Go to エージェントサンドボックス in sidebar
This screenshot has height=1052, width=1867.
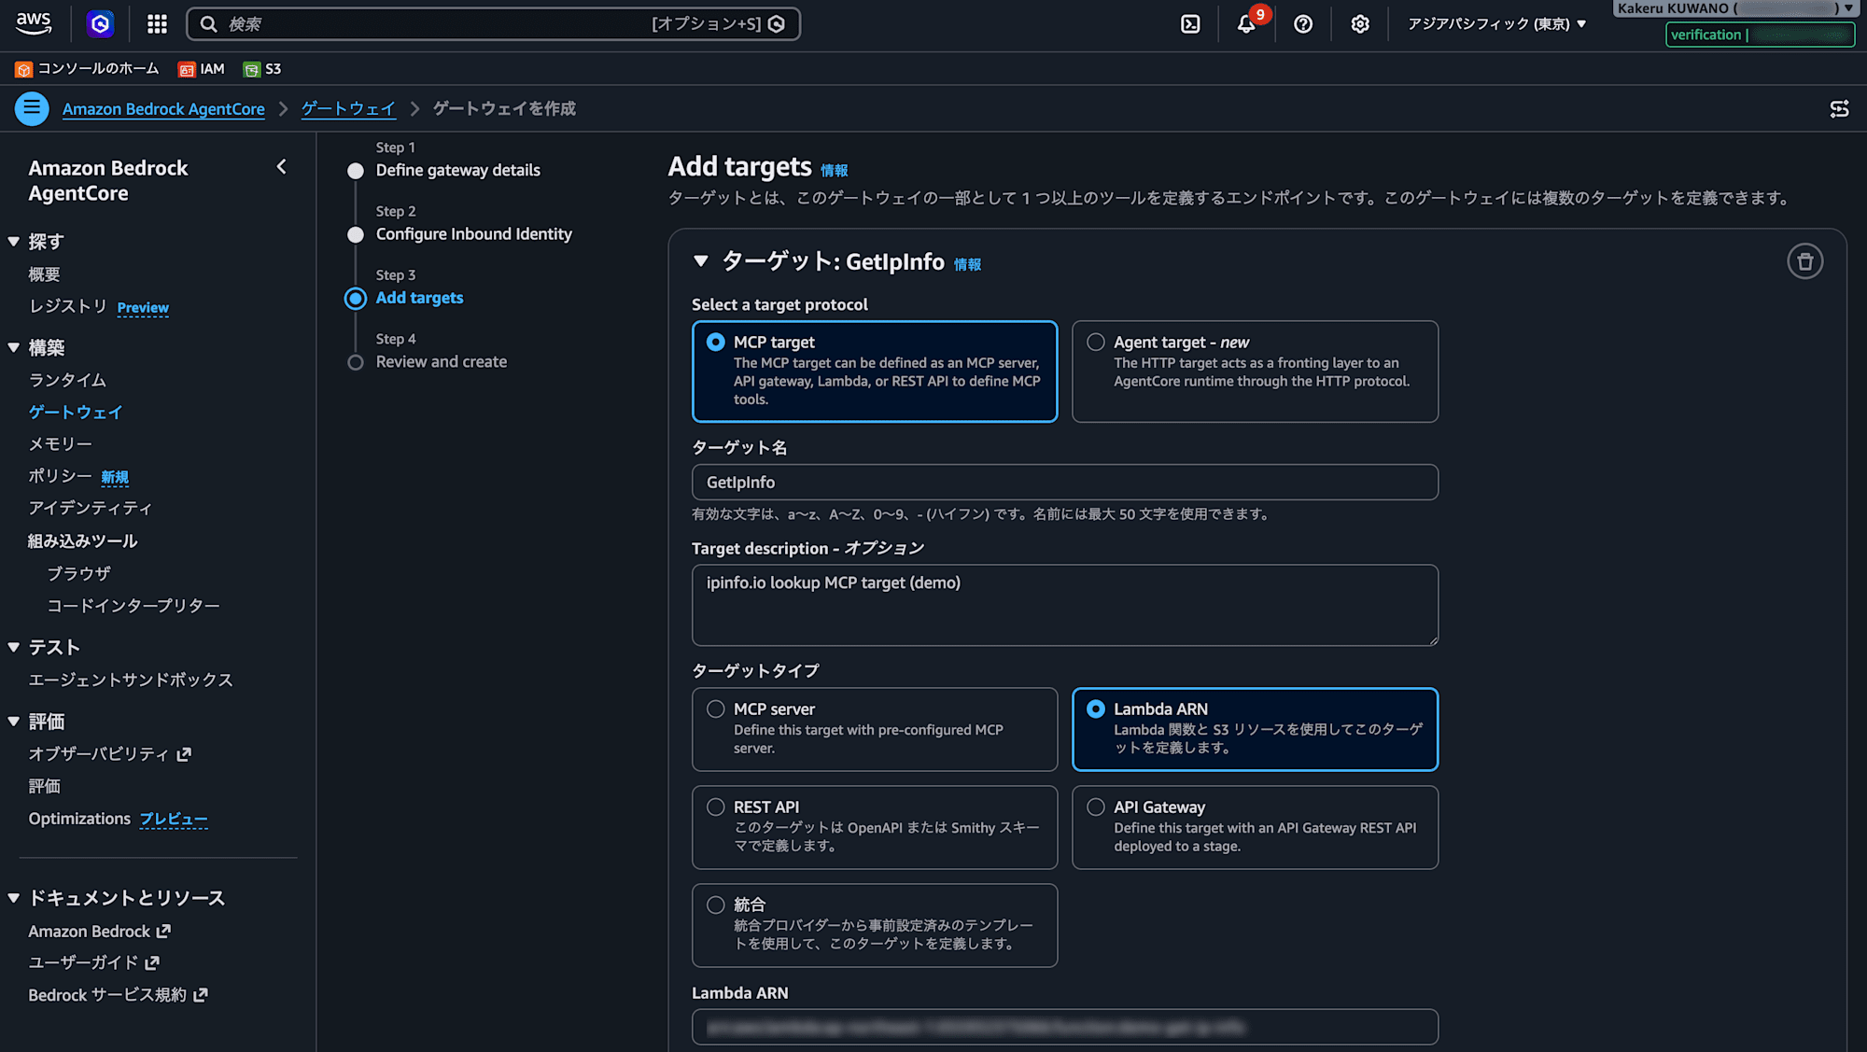pyautogui.click(x=131, y=680)
